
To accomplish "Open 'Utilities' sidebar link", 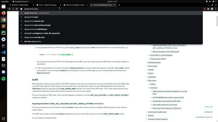I will [153, 84].
